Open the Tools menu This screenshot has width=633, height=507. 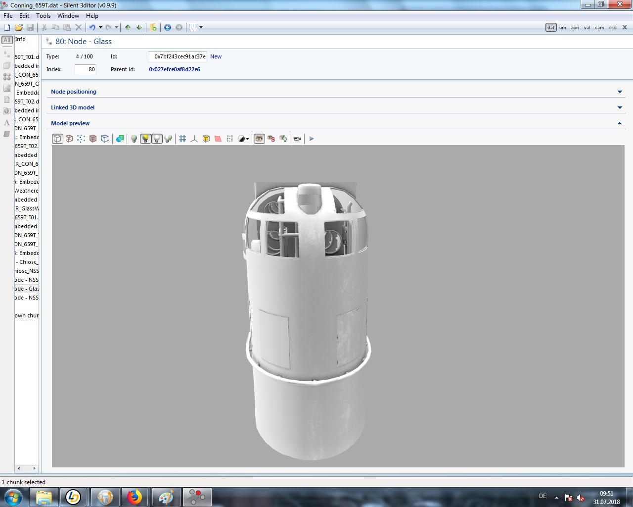tap(44, 16)
